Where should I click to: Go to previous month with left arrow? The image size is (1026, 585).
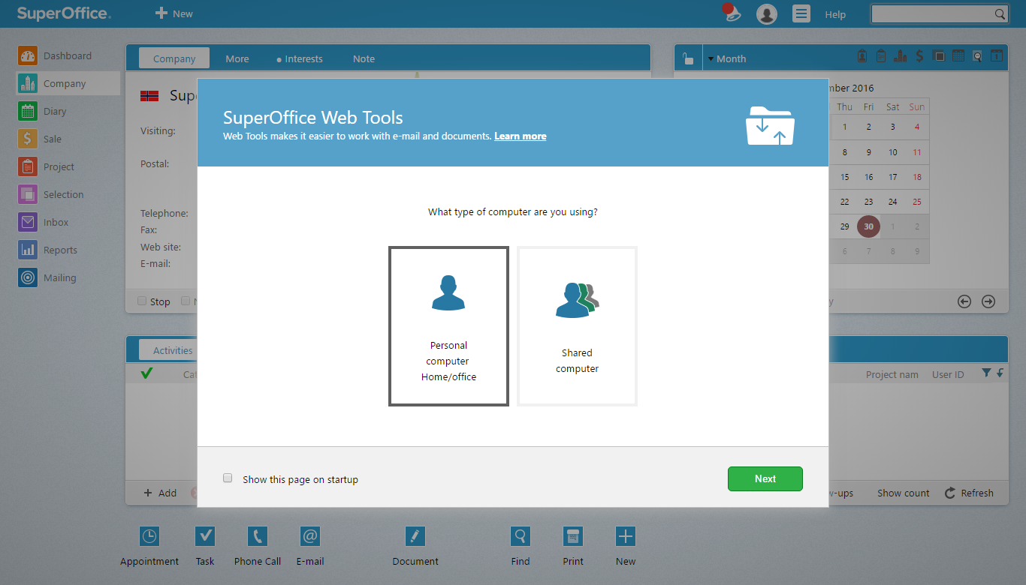point(964,301)
